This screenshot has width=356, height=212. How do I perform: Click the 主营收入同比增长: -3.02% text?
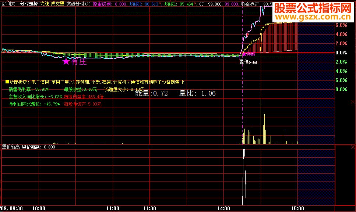pyautogui.click(x=35, y=97)
